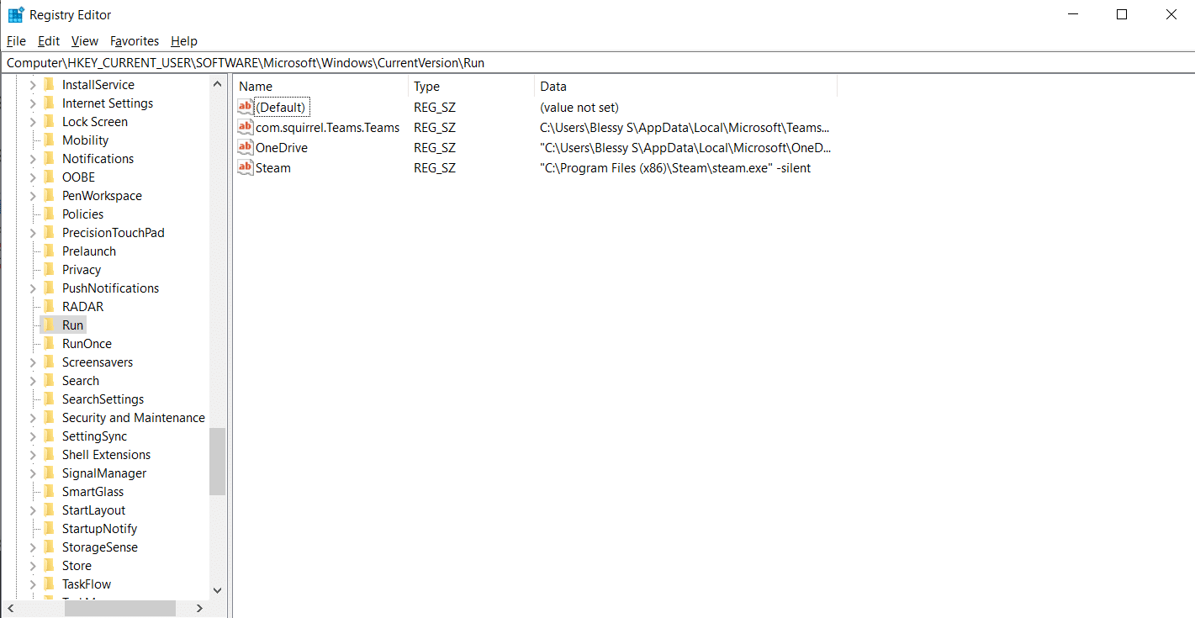
Task: Click the string value icon beside (Default)
Action: [x=246, y=107]
